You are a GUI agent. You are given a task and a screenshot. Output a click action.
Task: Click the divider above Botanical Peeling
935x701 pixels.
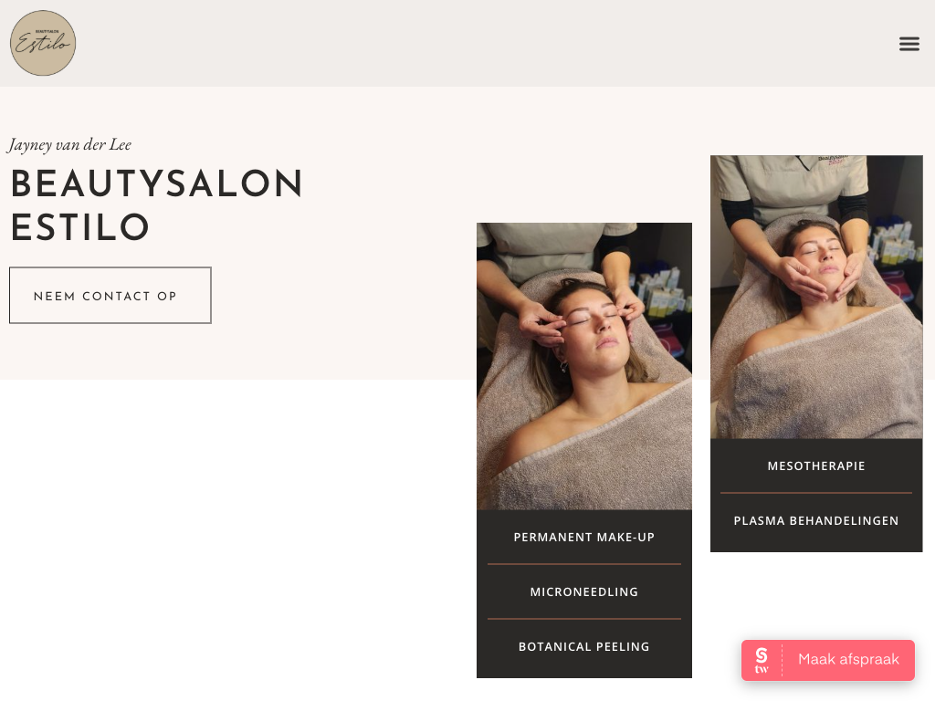coord(583,619)
